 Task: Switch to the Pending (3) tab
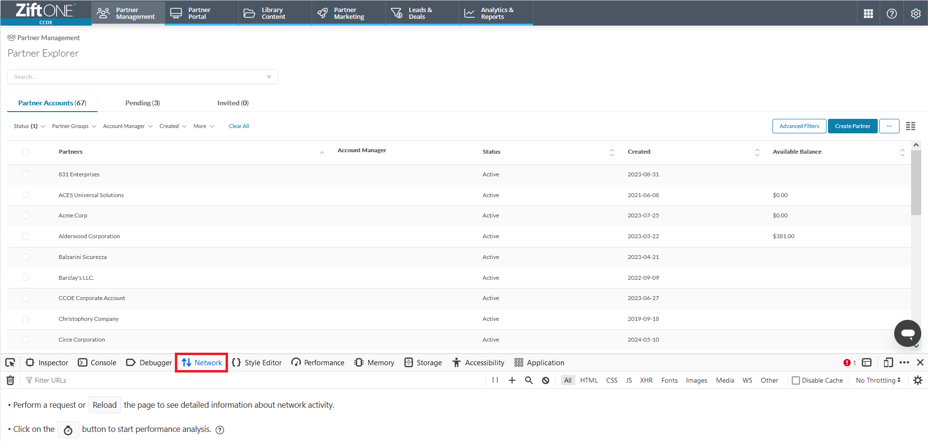143,103
